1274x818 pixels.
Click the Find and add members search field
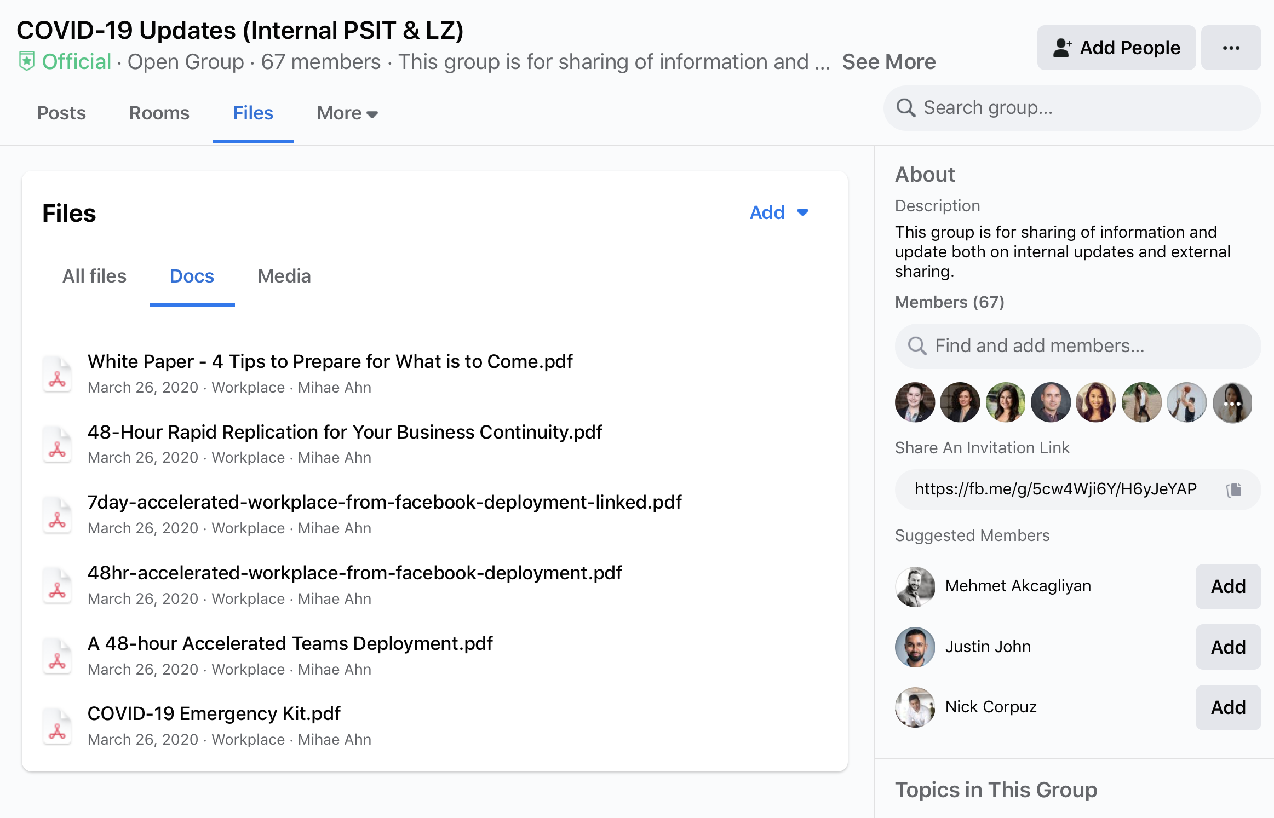(x=1074, y=344)
